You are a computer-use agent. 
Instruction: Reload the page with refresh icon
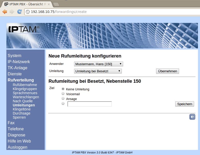point(19,12)
